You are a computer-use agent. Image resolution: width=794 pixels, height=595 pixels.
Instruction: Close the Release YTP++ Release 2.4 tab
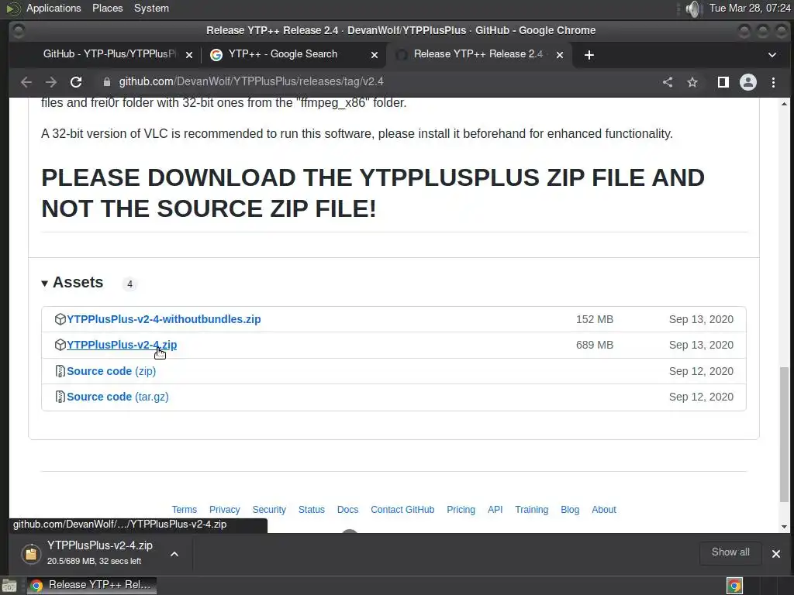coord(560,55)
